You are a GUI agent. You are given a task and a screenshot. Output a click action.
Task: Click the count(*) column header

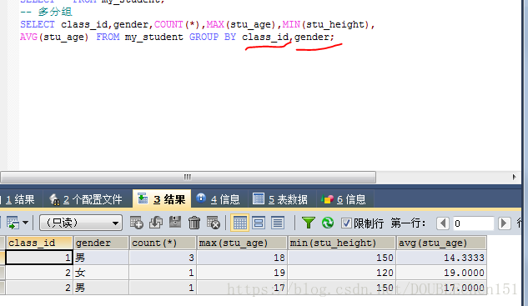point(163,243)
